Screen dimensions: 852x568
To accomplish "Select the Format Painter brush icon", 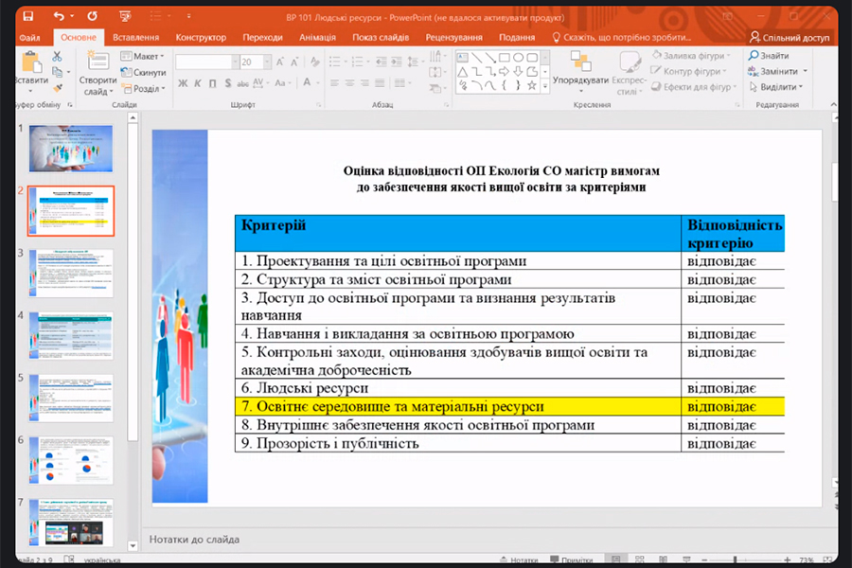I will [x=57, y=87].
